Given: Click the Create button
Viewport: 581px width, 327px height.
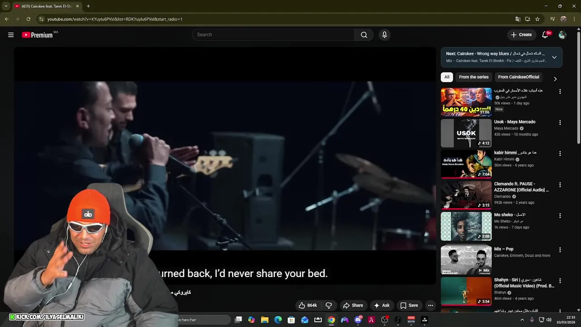Looking at the screenshot, I should coord(521,35).
